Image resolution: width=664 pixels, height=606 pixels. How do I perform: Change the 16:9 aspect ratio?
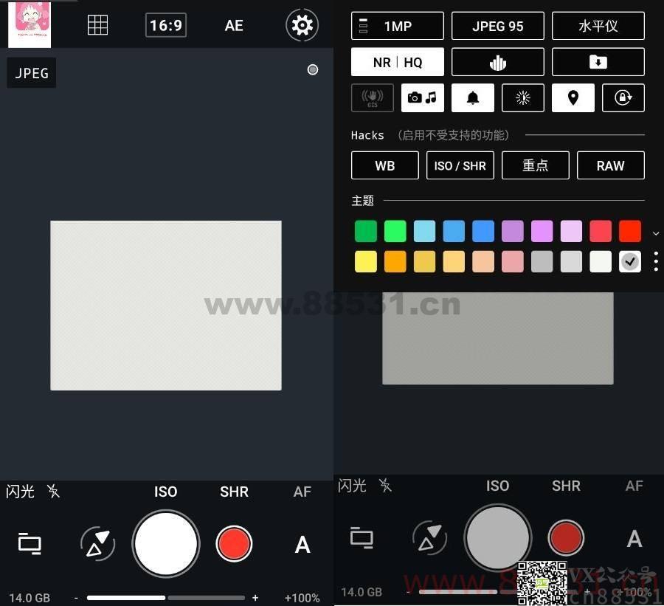[166, 25]
